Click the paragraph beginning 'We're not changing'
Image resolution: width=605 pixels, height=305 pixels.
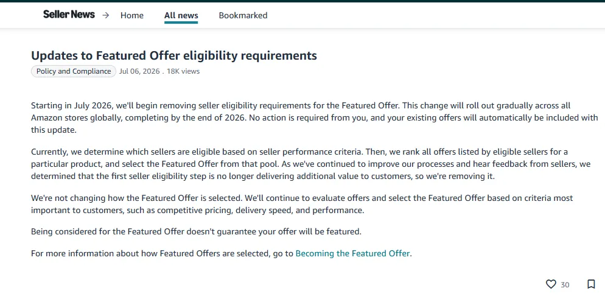click(302, 204)
